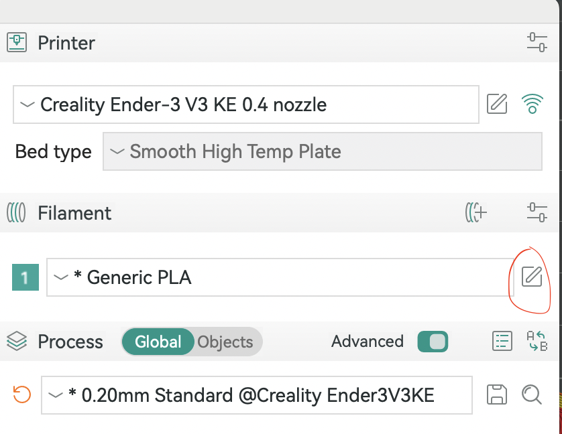Expand the 0.20mm Standard process preset dropdown
The width and height of the screenshot is (562, 434).
tap(257, 395)
